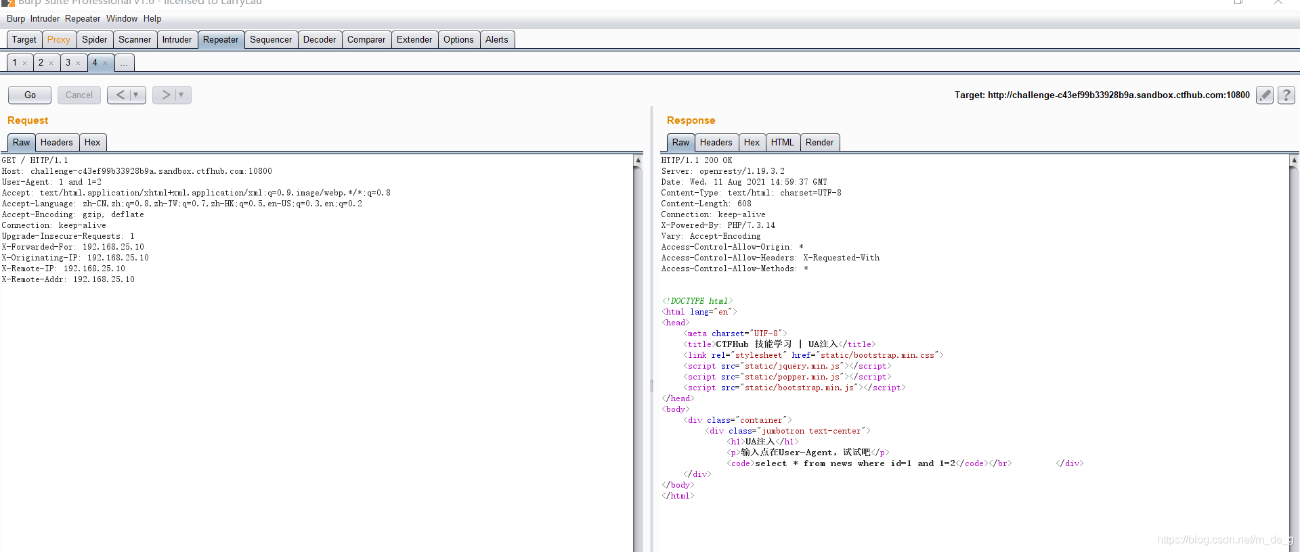Select Repeater sub-tab 2
This screenshot has height=552, width=1300.
tap(41, 63)
